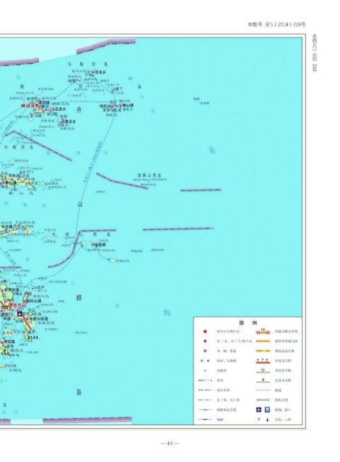Click the purple township circle symbol in the legend
This screenshot has width=340, height=462.
[205, 351]
